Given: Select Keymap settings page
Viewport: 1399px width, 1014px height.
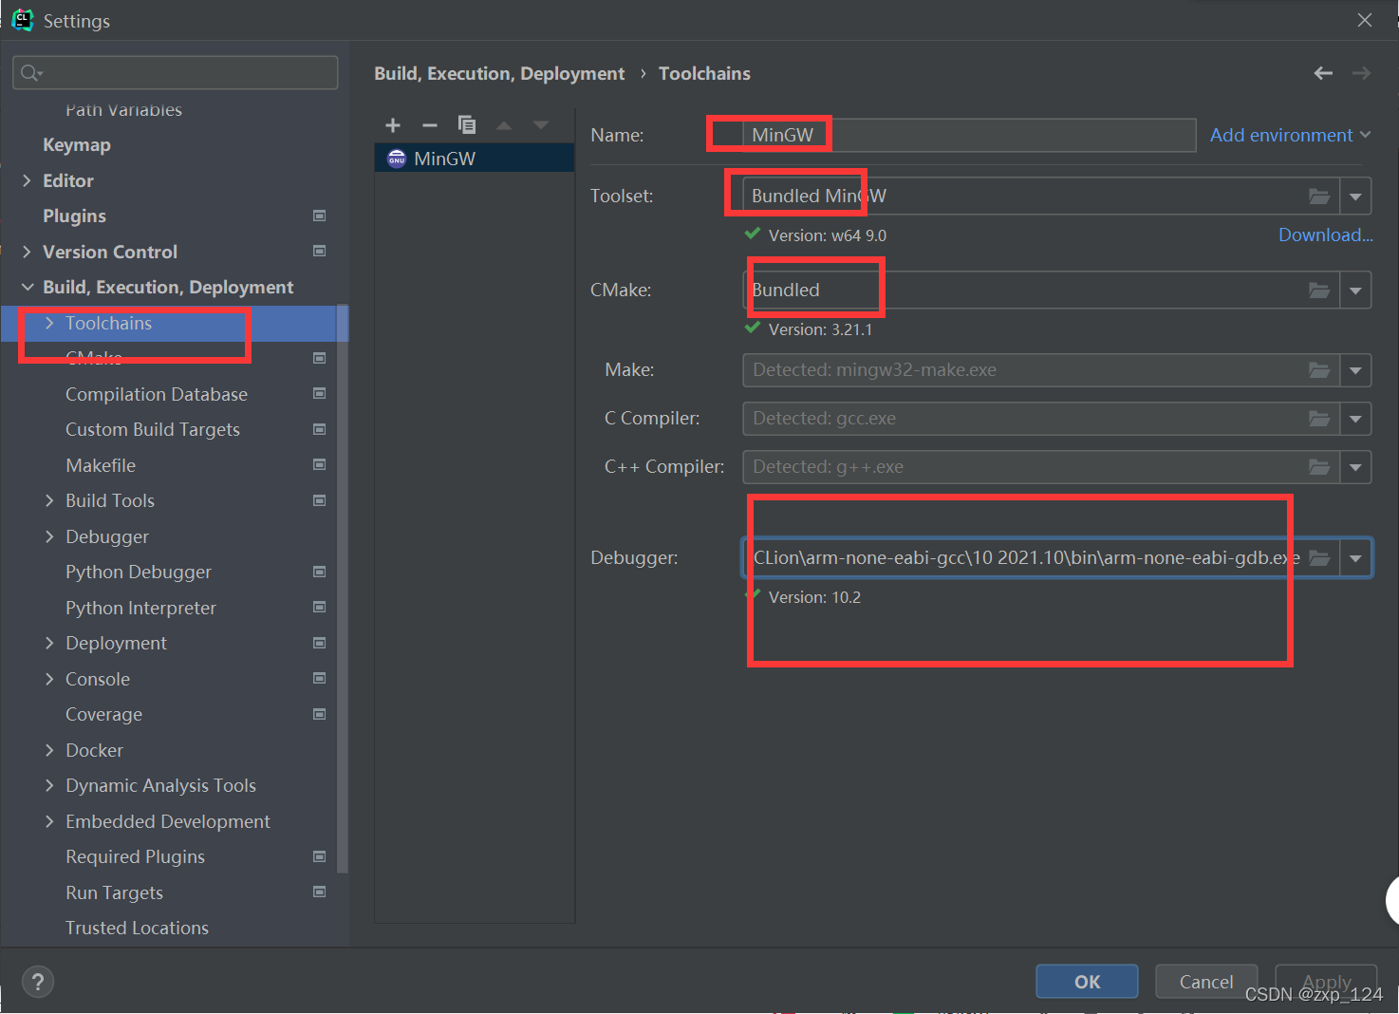Looking at the screenshot, I should point(77,144).
